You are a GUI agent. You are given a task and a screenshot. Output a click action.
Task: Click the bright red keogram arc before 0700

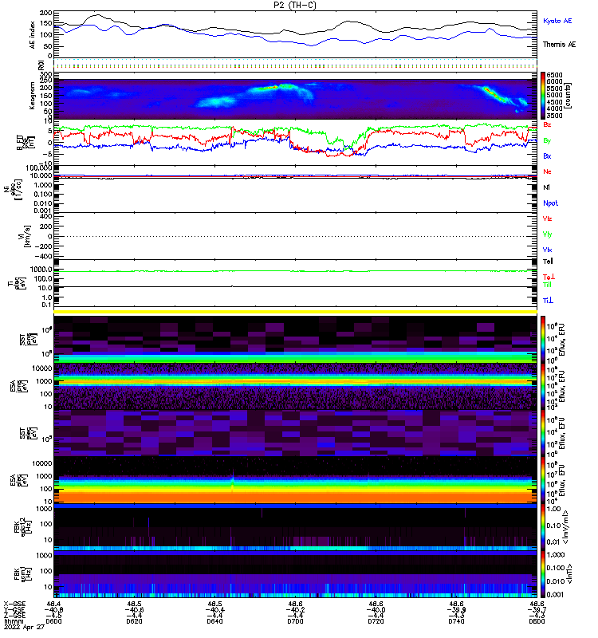coord(269,87)
